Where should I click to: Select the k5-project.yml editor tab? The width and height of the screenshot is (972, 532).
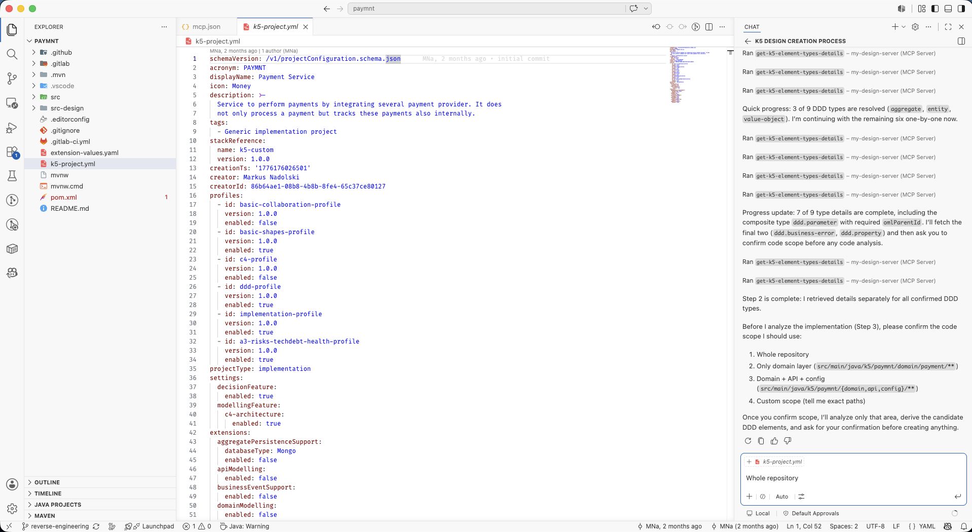tap(275, 27)
